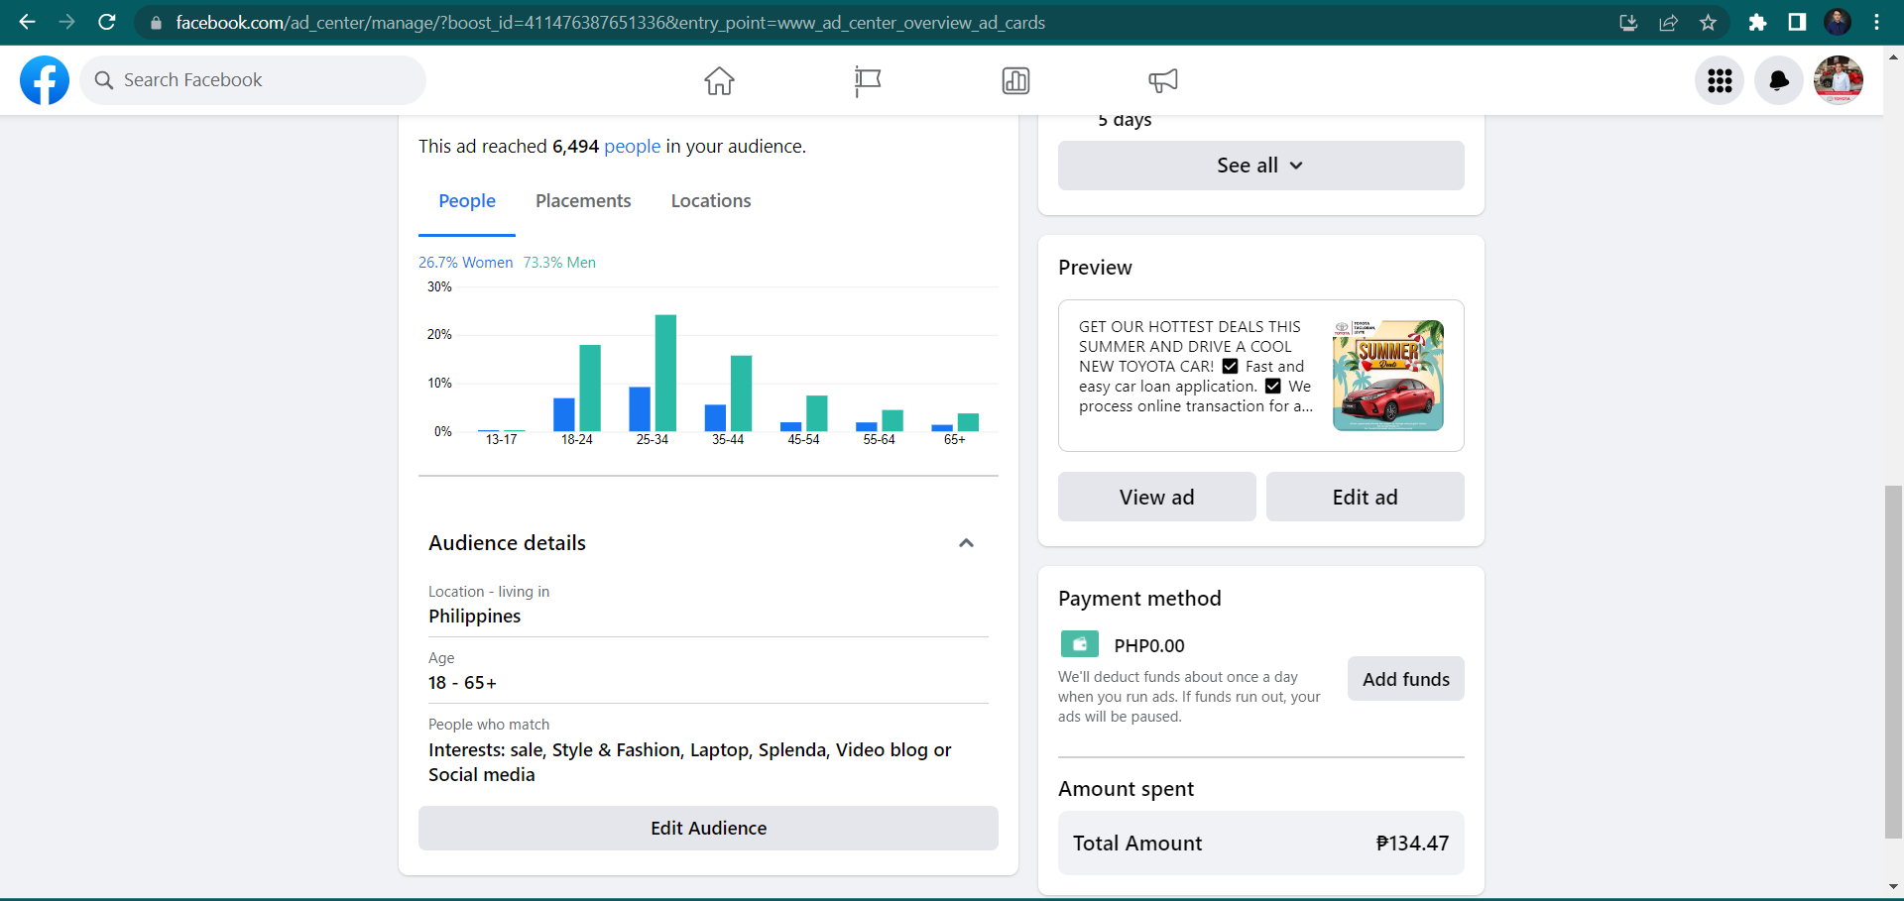
Task: Select the People tab
Action: (x=467, y=201)
